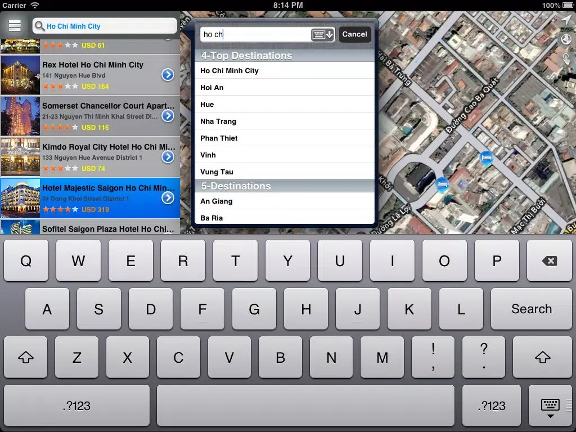The image size is (576, 432).
Task: Tap '5-Destinations' section header
Action: (x=284, y=186)
